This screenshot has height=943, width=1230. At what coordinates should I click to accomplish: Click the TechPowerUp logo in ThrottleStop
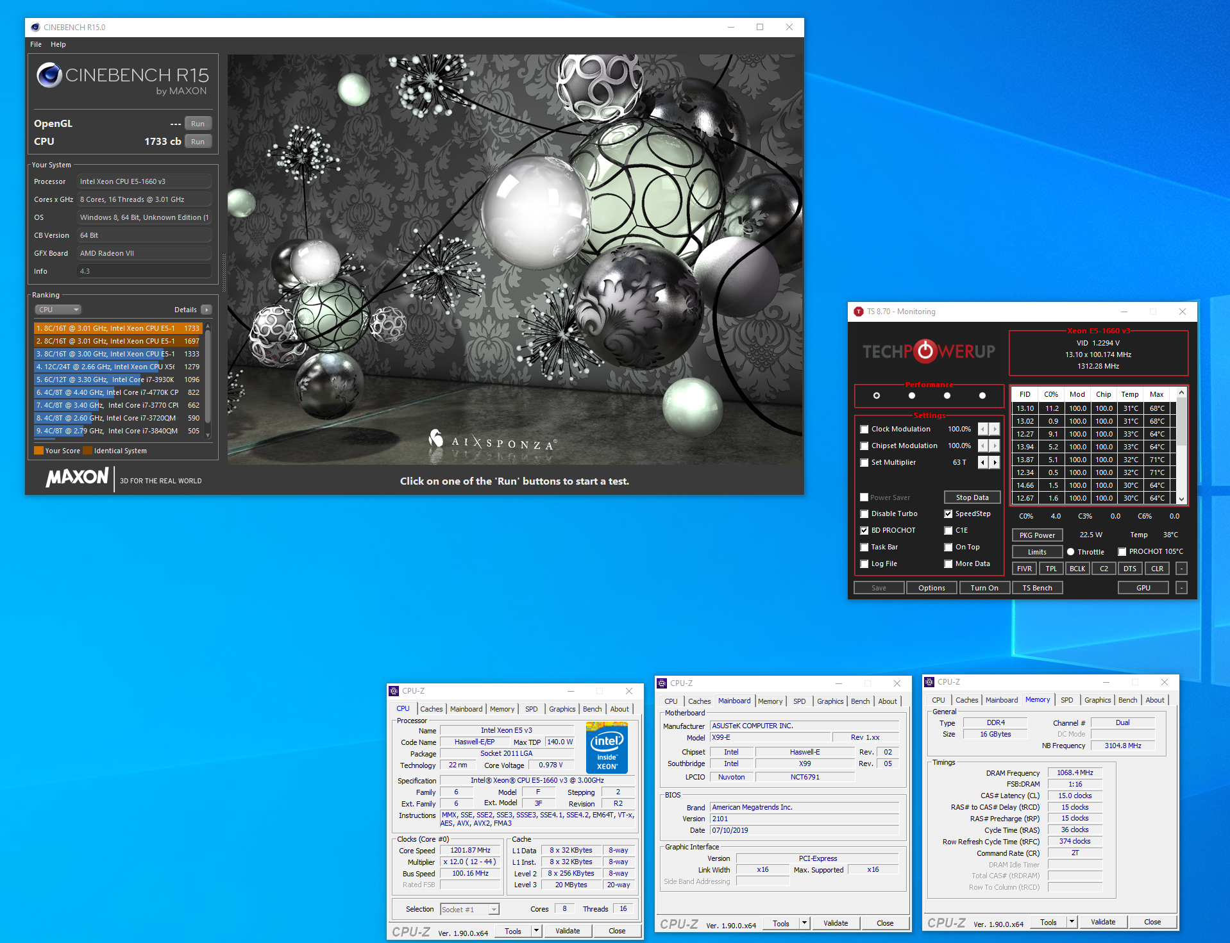pyautogui.click(x=929, y=351)
